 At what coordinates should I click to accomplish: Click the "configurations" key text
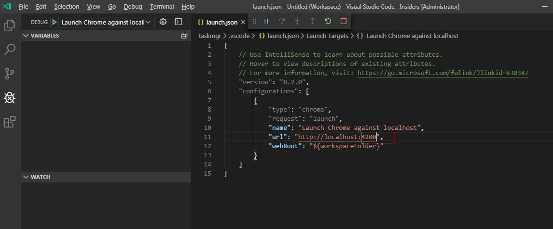(x=268, y=91)
